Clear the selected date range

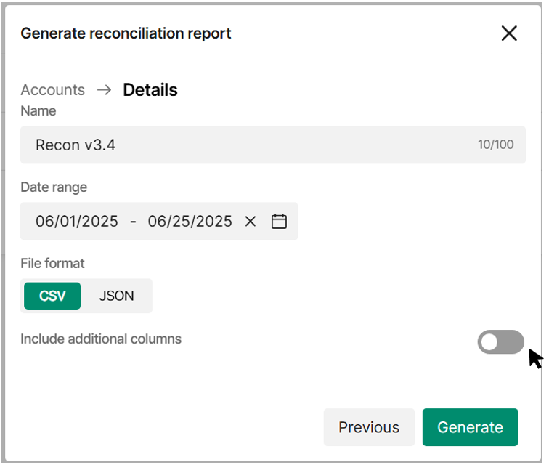pos(251,221)
